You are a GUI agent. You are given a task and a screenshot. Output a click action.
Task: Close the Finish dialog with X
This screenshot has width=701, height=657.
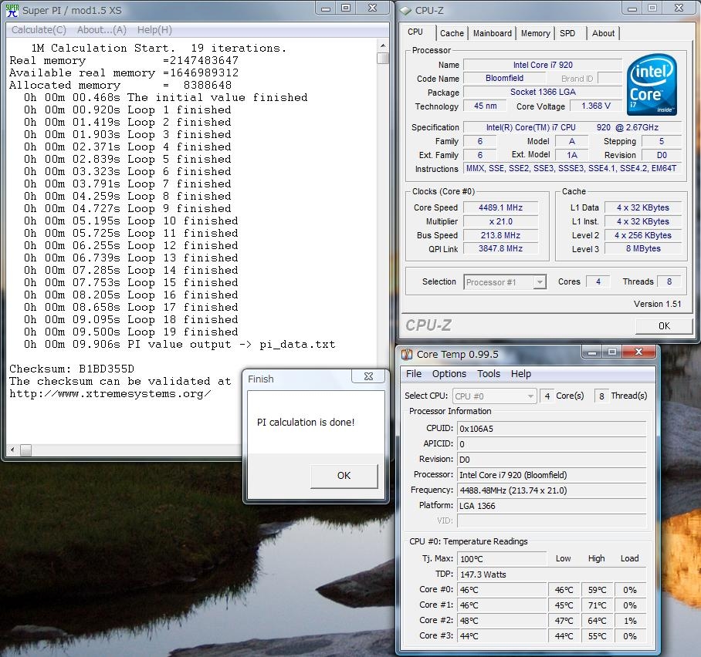[x=367, y=377]
